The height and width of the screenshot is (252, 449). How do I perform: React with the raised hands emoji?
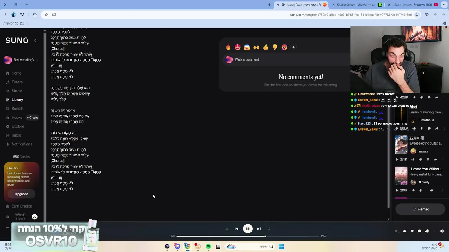[x=256, y=47]
